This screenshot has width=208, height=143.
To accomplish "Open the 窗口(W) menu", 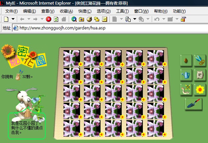I will (x=142, y=11).
